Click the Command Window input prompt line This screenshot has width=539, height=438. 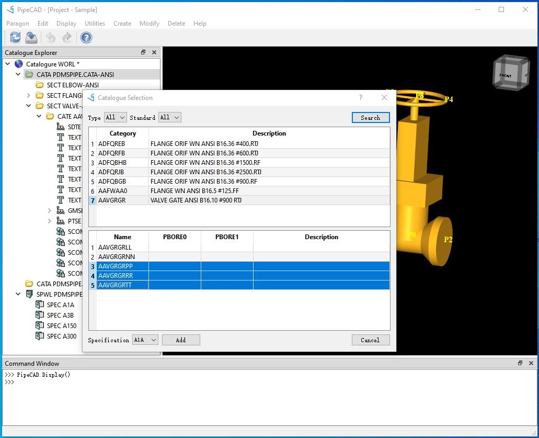269,382
